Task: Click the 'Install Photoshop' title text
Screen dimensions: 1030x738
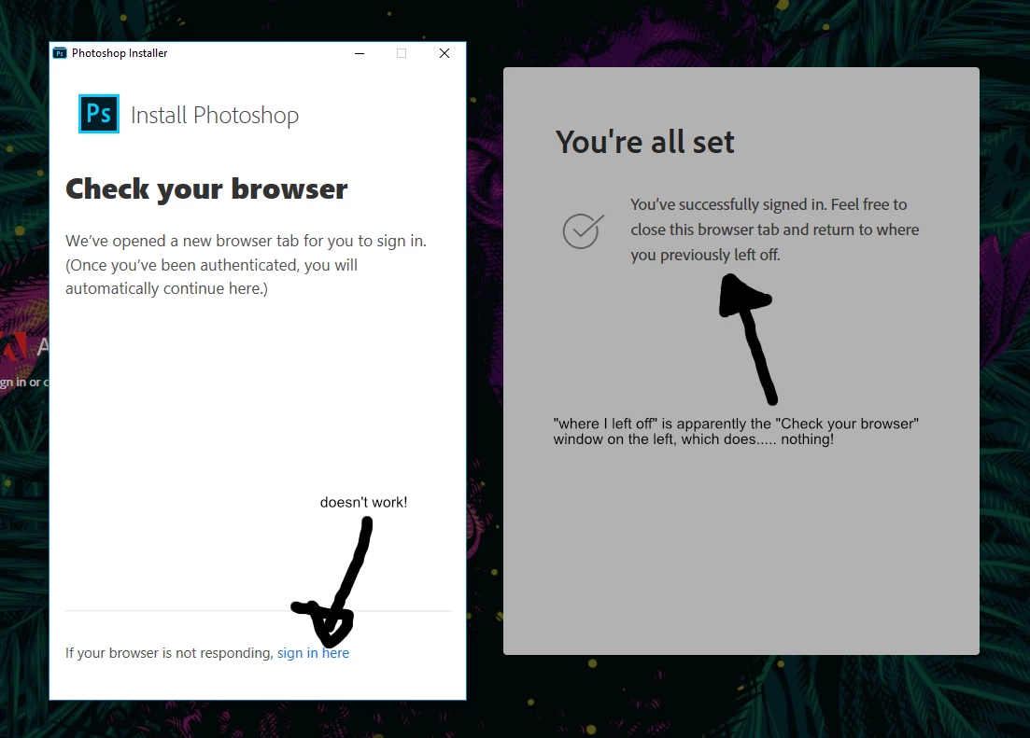Action: (x=215, y=115)
